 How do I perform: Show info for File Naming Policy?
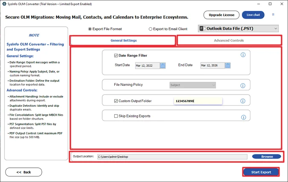click(243, 85)
